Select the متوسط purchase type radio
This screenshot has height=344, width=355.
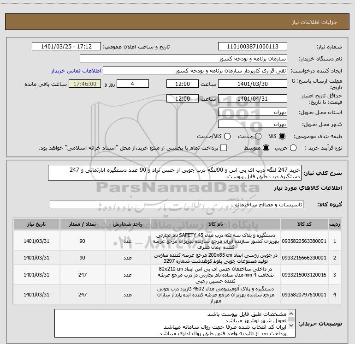(266, 148)
